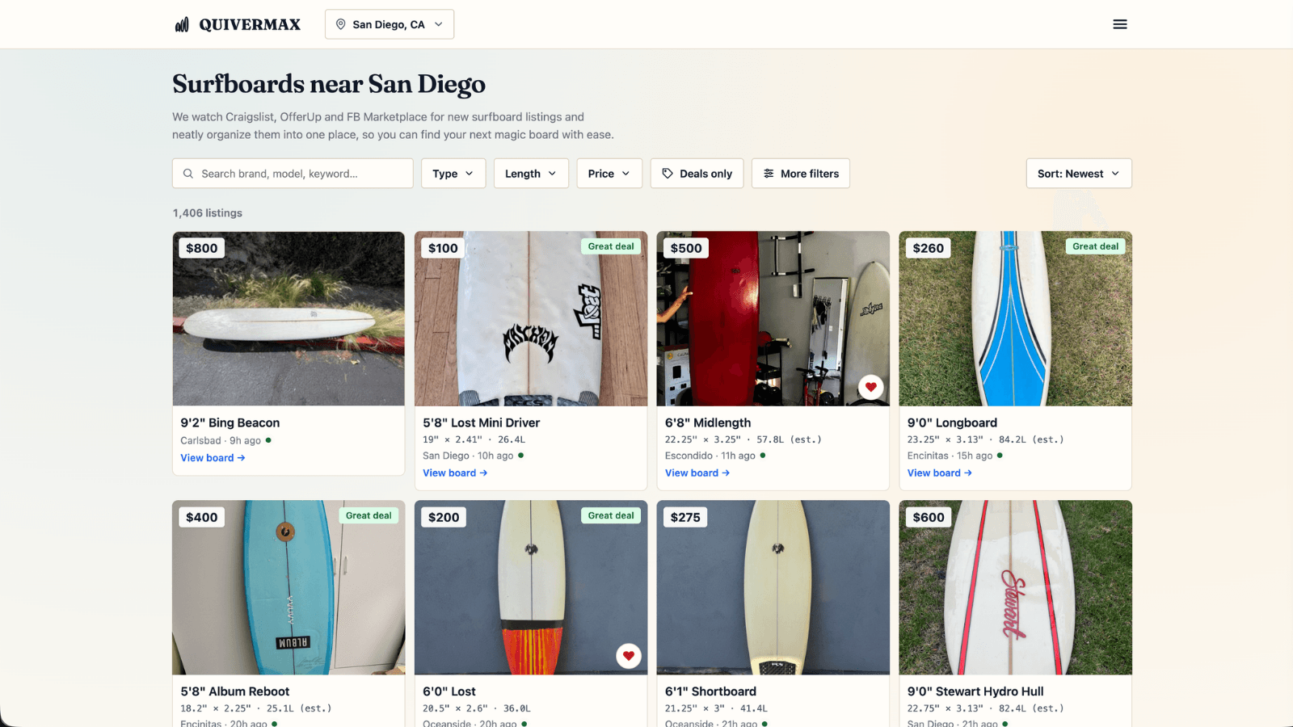Click the 6'8" Midlength title
1293x727 pixels.
point(708,422)
